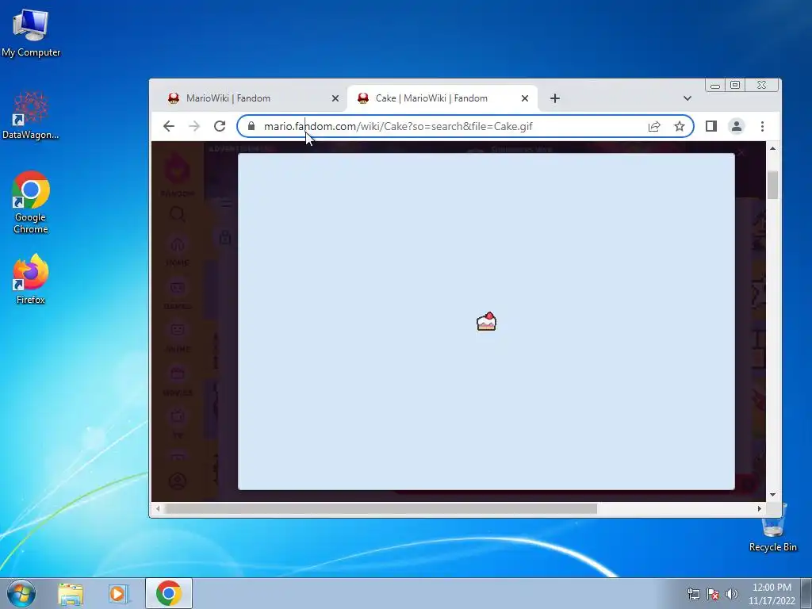
Task: Open My Computer desktop icon
Action: coord(31,33)
